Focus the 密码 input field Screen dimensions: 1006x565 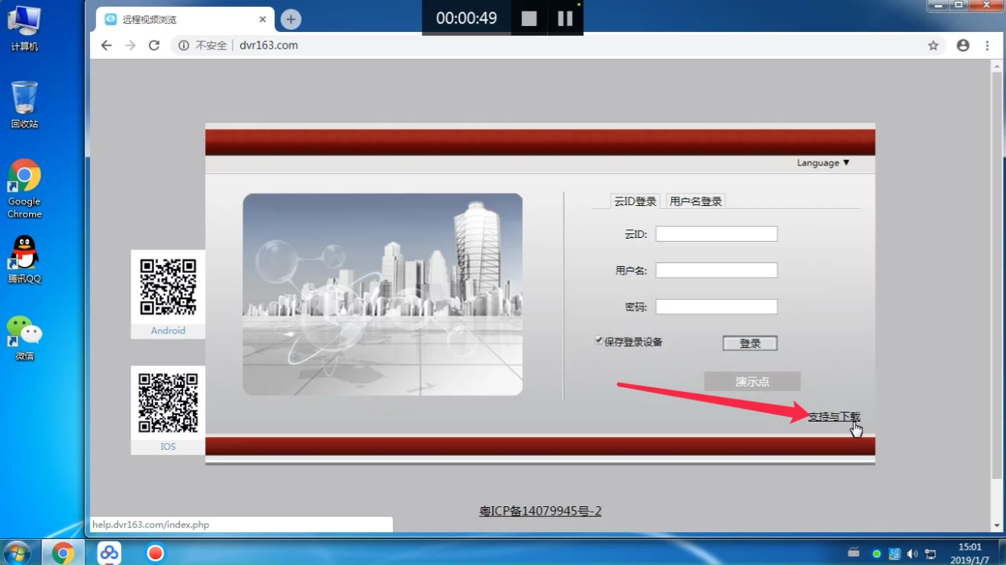(x=716, y=307)
